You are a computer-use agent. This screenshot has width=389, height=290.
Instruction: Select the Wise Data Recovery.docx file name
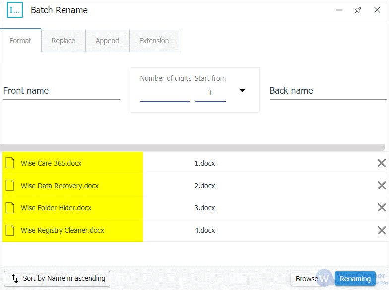tap(60, 186)
